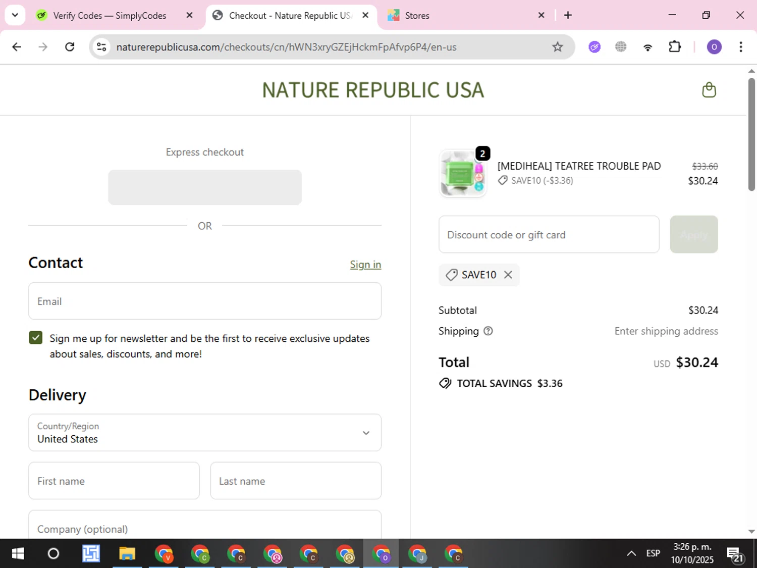Click the SAVE10 (-$3.36) discount label
This screenshot has height=568, width=757.
click(542, 181)
